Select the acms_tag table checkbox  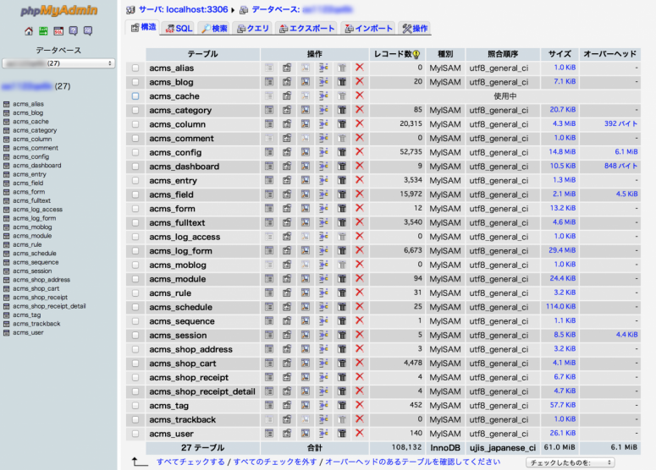[x=135, y=406]
